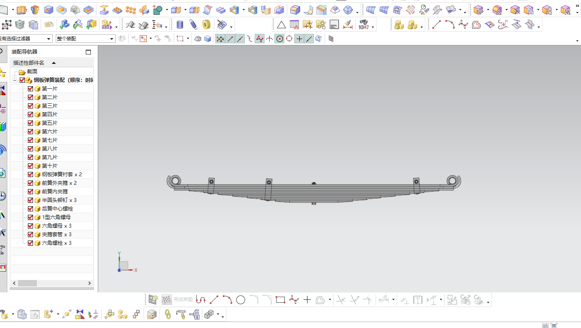Select the Rectangle sketch tool
581x328 pixels.
tap(280, 300)
